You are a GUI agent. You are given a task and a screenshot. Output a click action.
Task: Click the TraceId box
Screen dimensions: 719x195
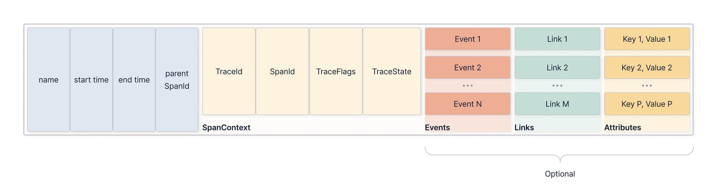pos(229,71)
